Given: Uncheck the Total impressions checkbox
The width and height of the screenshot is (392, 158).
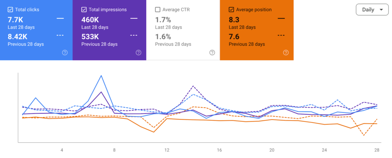Looking at the screenshot, I should coord(84,10).
